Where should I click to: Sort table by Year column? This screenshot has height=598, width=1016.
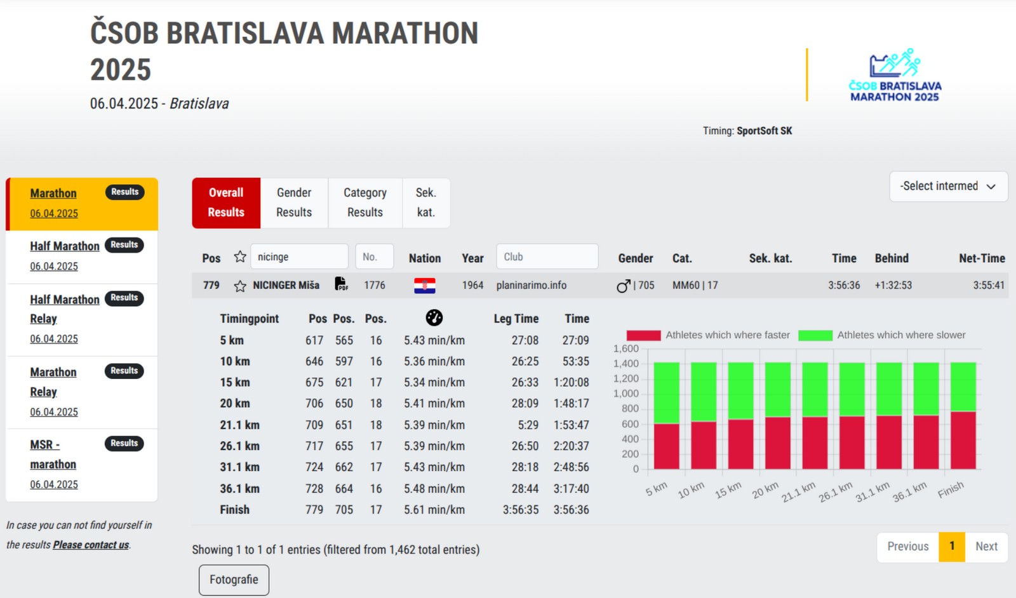(x=472, y=258)
